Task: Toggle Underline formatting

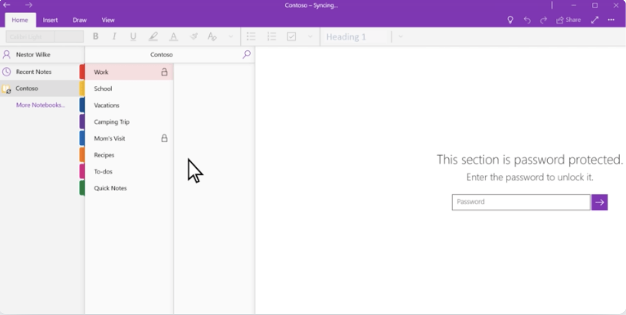Action: [x=133, y=36]
